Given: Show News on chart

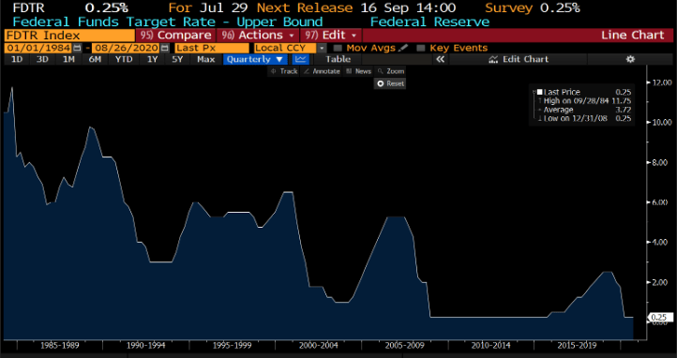Looking at the screenshot, I should point(358,71).
